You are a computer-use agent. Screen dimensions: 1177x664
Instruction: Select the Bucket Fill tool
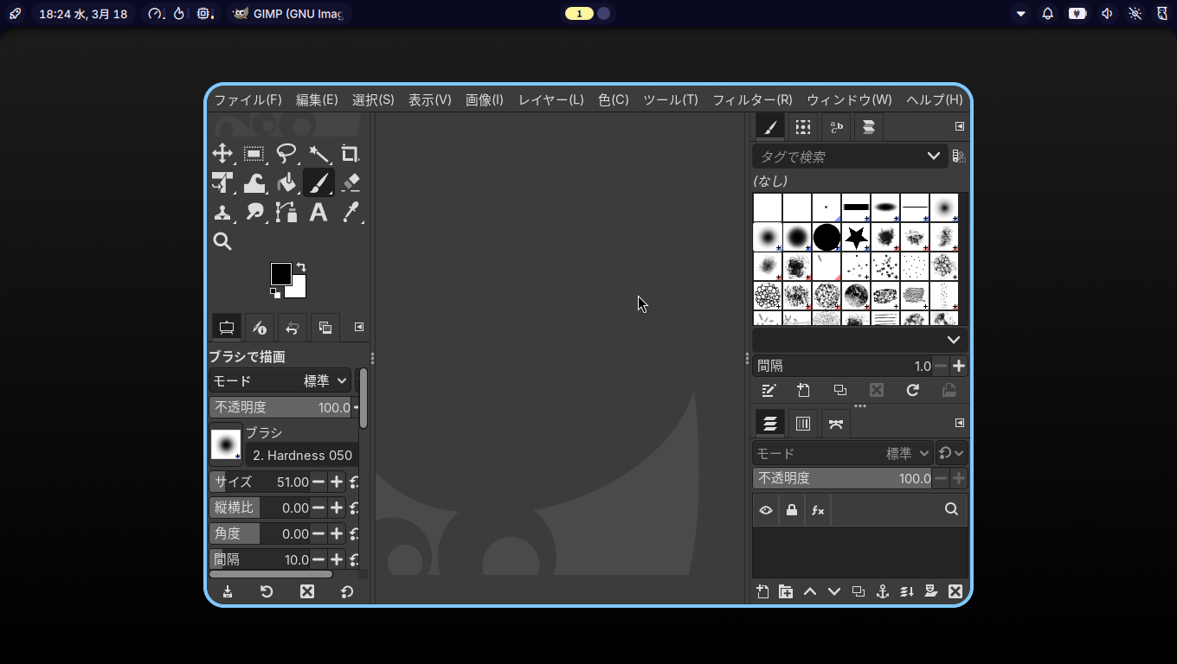pos(286,183)
